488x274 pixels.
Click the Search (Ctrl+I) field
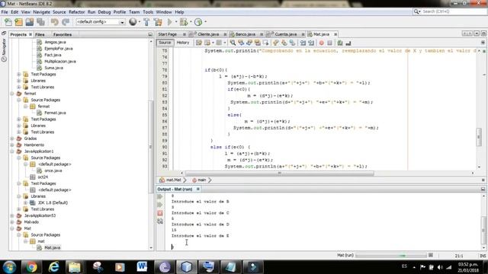click(x=453, y=11)
